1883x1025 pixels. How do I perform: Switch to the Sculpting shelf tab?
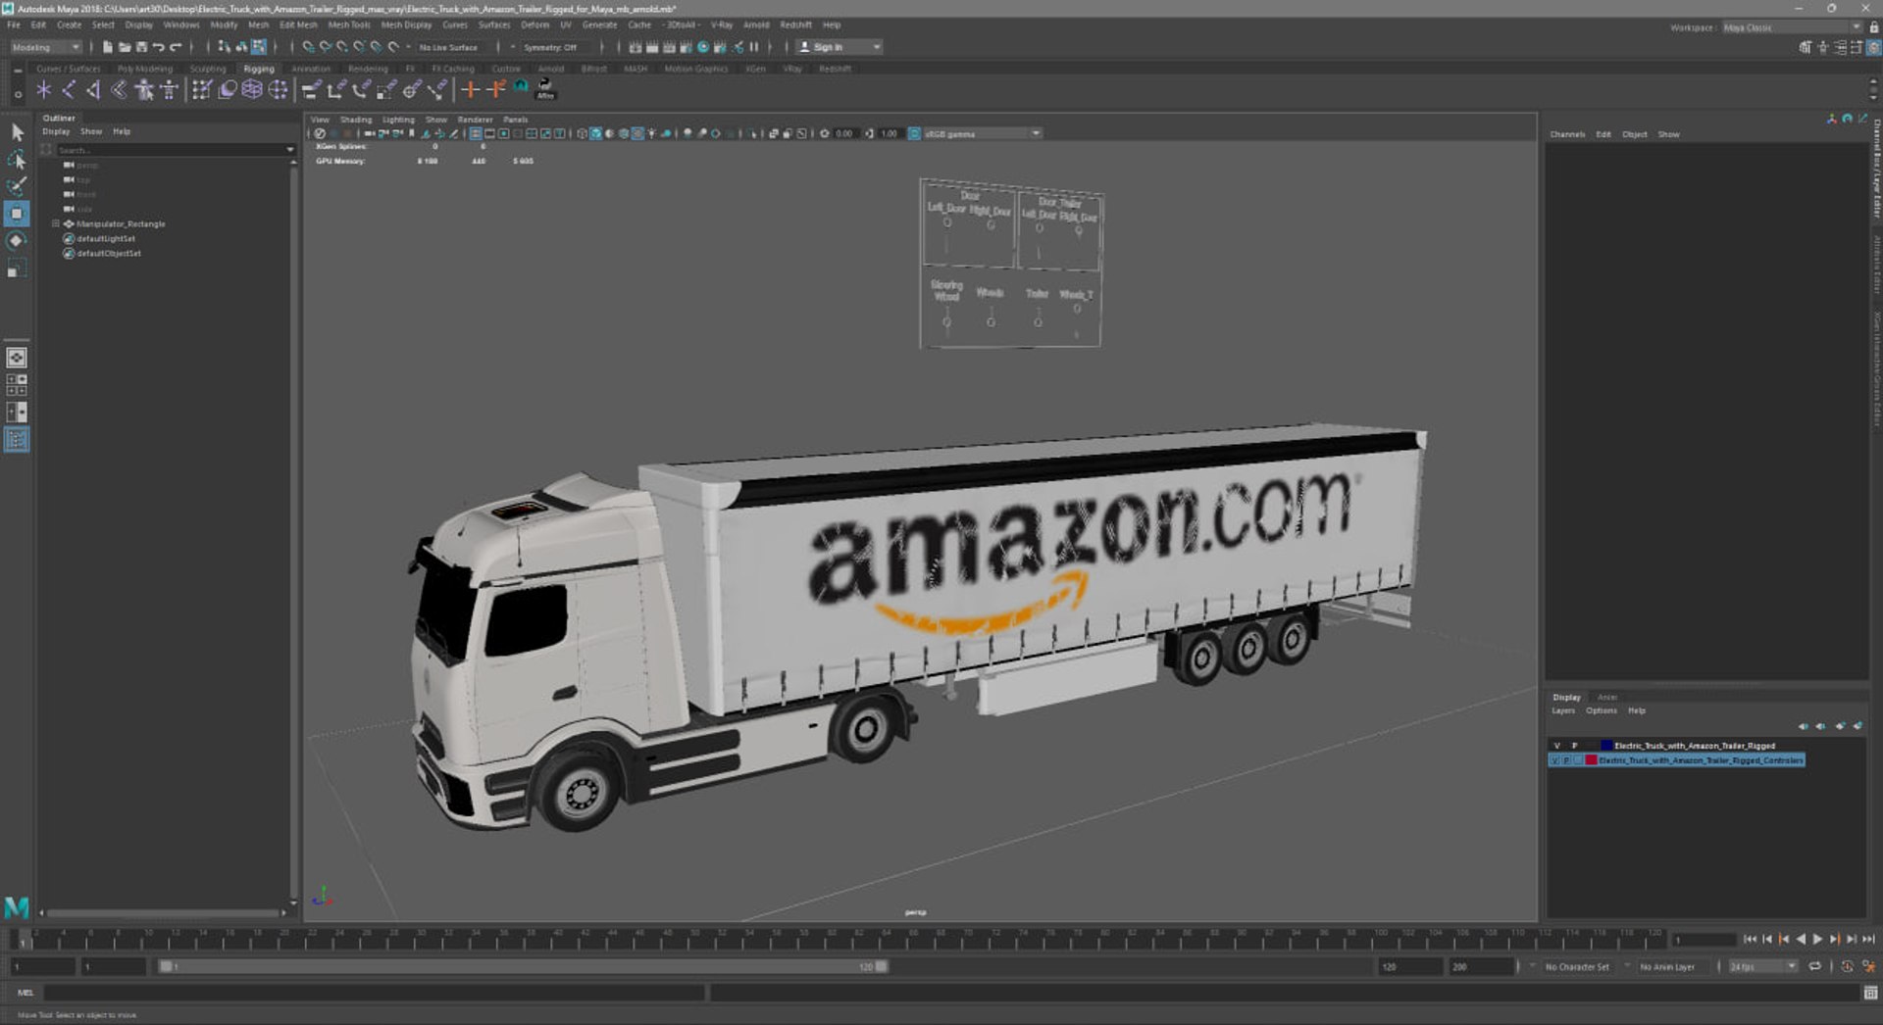pyautogui.click(x=208, y=69)
